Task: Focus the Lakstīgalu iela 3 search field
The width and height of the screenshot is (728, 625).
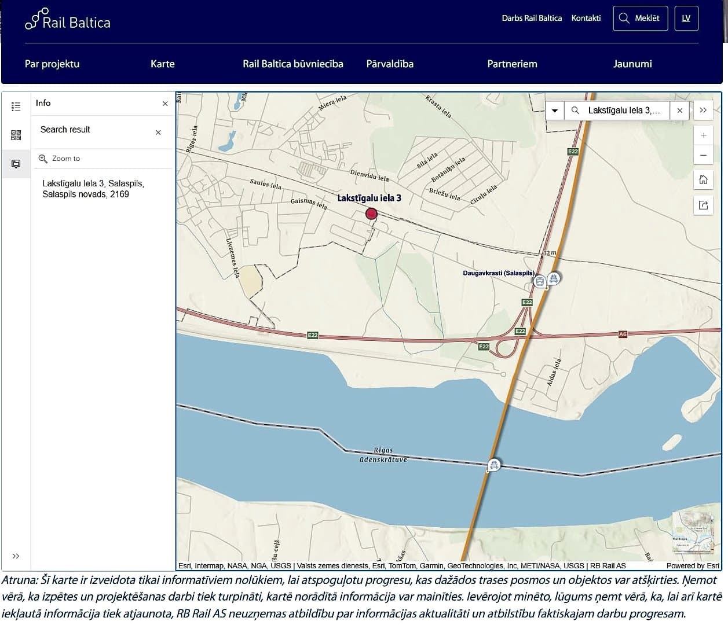Action: (x=624, y=111)
